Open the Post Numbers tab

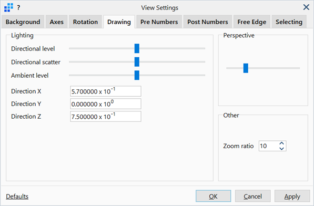(x=208, y=22)
